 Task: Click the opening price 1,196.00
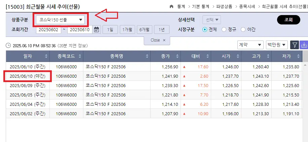coord(230,114)
